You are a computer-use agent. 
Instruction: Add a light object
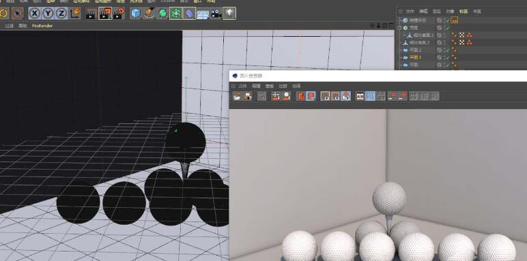tap(229, 14)
